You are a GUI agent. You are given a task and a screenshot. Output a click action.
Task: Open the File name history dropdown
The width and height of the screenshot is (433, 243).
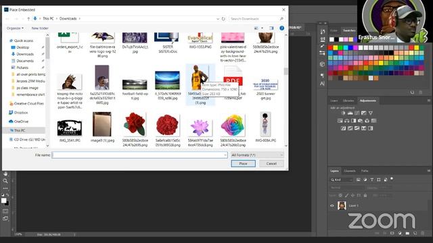(225, 155)
